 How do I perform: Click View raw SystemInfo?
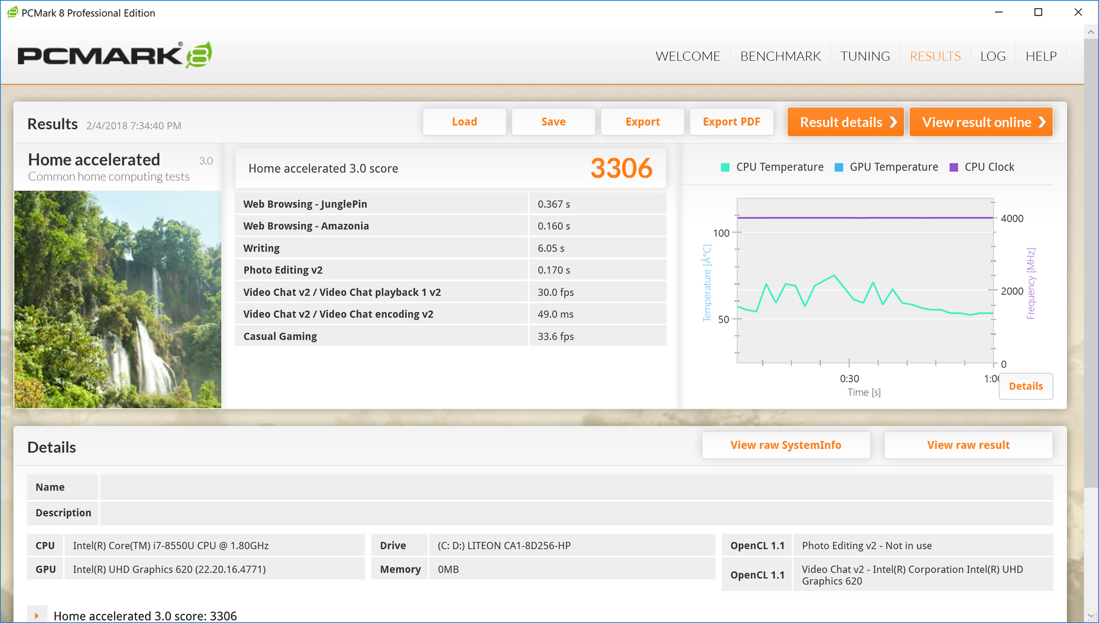pos(785,445)
